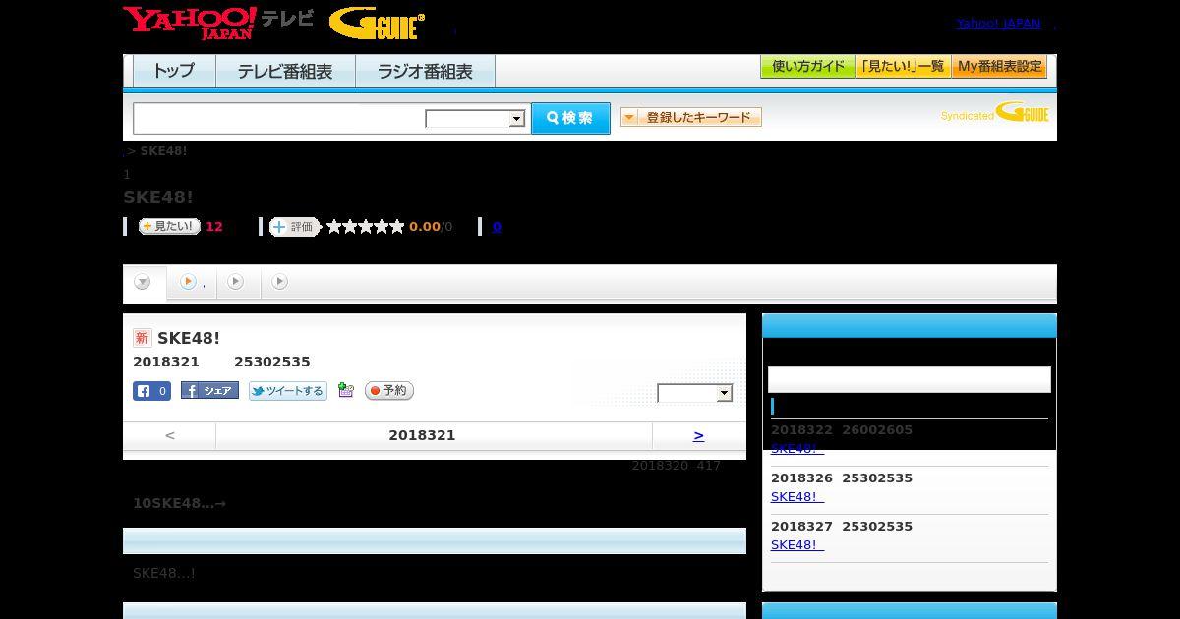
Task: Go to next day with > link
Action: click(x=698, y=435)
